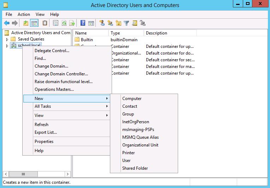This screenshot has height=188, width=270.
Task: Create new Computer object
Action: 144,99
